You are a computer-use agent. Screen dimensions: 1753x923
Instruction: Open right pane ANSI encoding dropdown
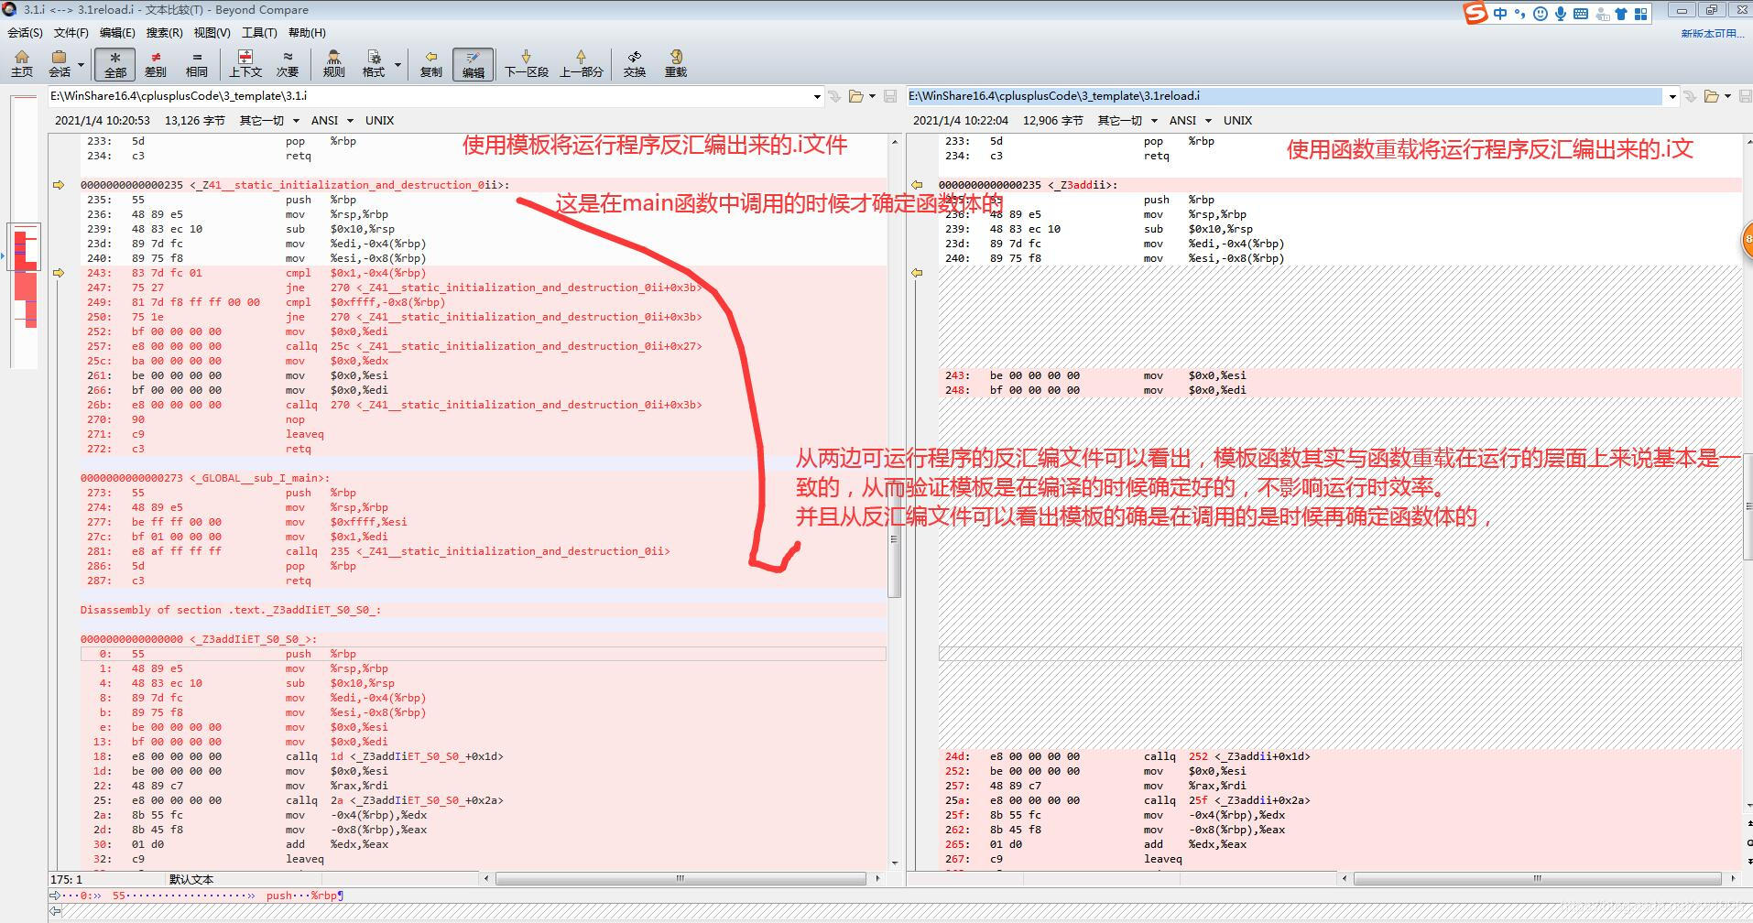(x=1189, y=120)
